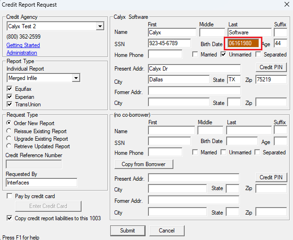Click co-borrower Birth Date field
The height and width of the screenshot is (240, 293).
click(242, 141)
